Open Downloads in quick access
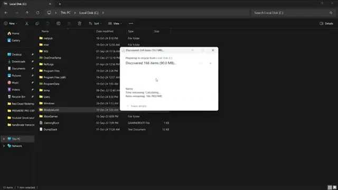 (16, 62)
